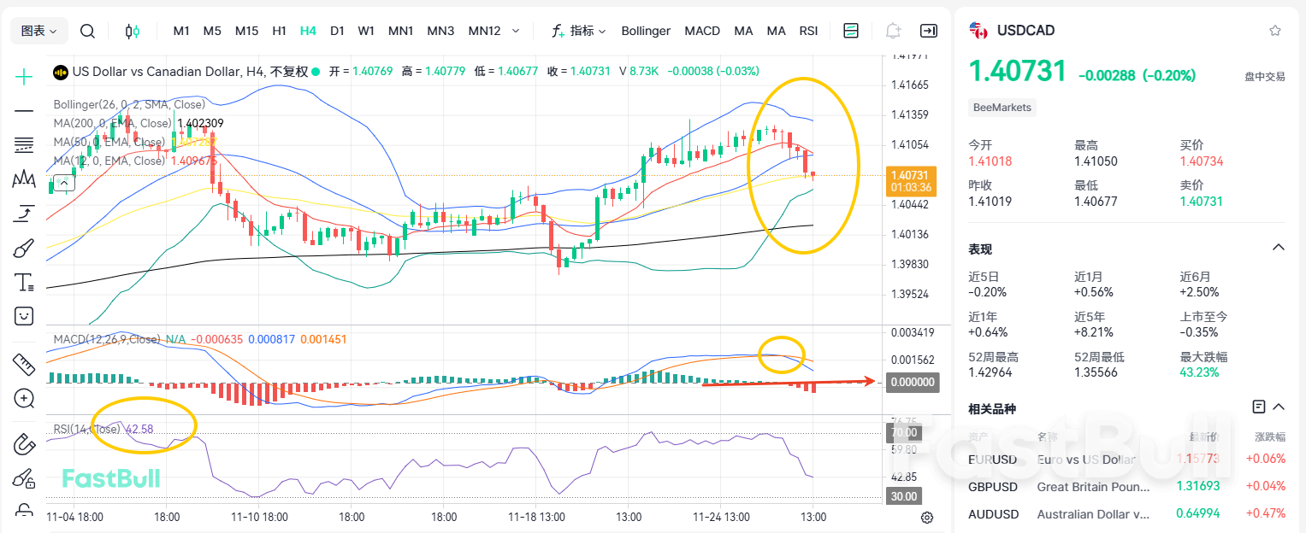
Task: Toggle USDCAD favorite star
Action: (x=1274, y=30)
